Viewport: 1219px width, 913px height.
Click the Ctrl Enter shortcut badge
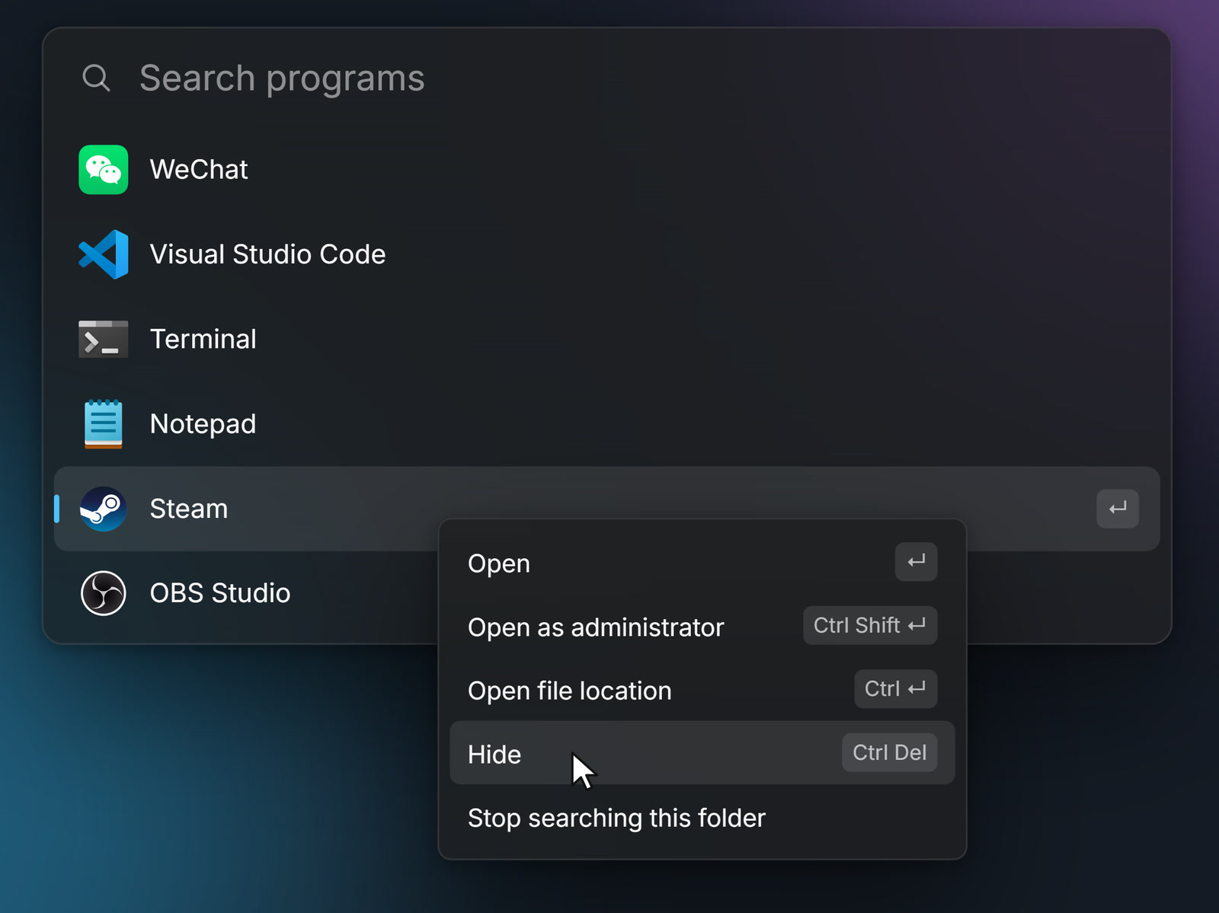point(896,689)
